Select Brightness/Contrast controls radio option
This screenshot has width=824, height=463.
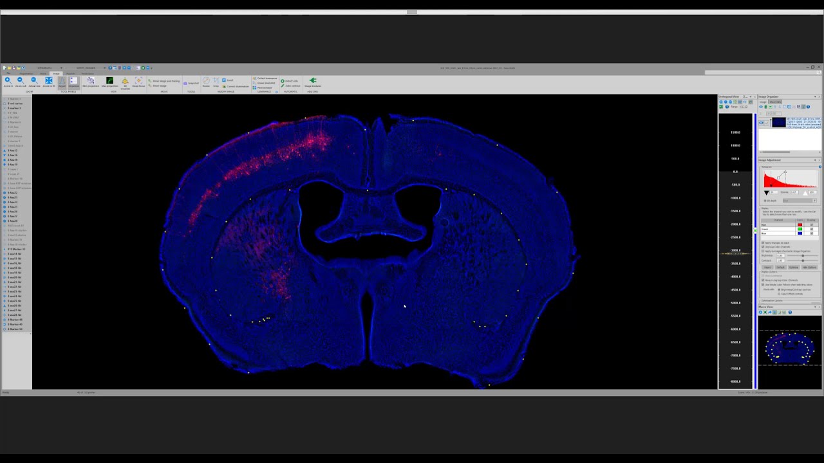(x=779, y=289)
